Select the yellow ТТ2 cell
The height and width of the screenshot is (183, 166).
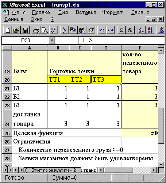(80, 79)
